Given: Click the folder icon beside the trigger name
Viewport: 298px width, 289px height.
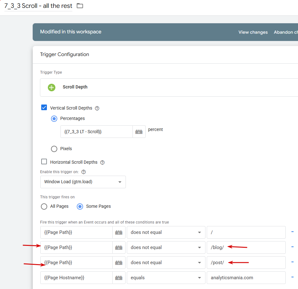Looking at the screenshot, I should (80, 6).
